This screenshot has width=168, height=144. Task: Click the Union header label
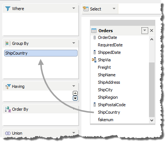pos(17,133)
